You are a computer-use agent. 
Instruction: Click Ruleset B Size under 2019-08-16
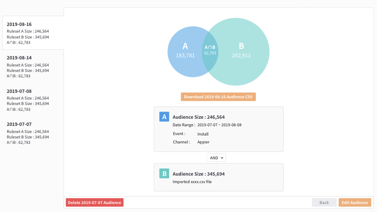(28, 37)
